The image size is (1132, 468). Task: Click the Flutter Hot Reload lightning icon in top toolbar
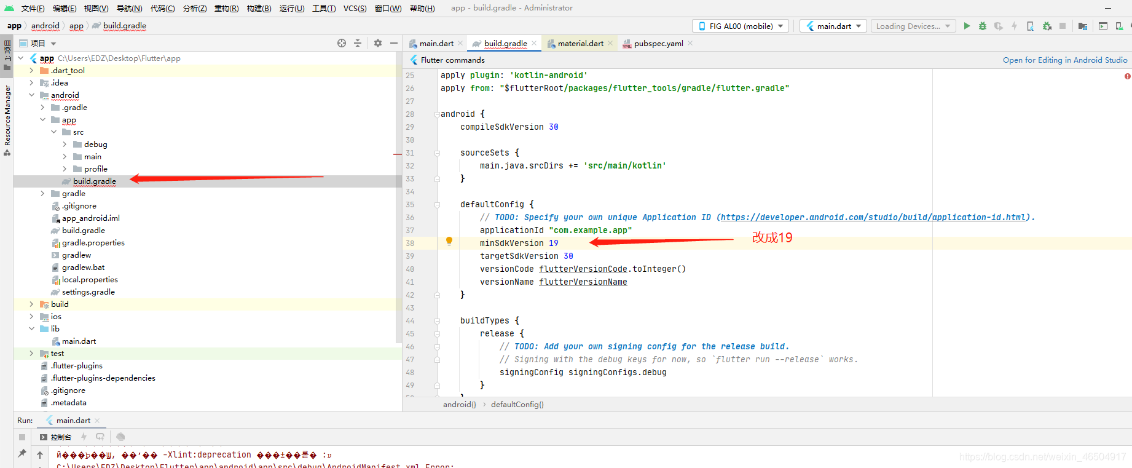tap(1014, 26)
